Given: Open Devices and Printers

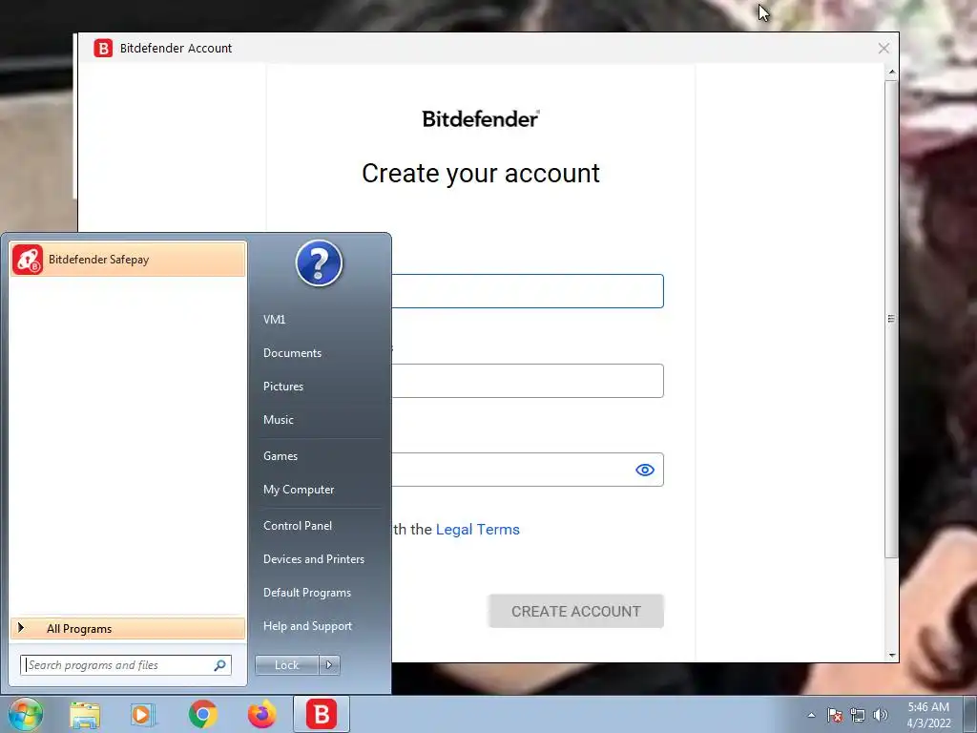Looking at the screenshot, I should (313, 559).
